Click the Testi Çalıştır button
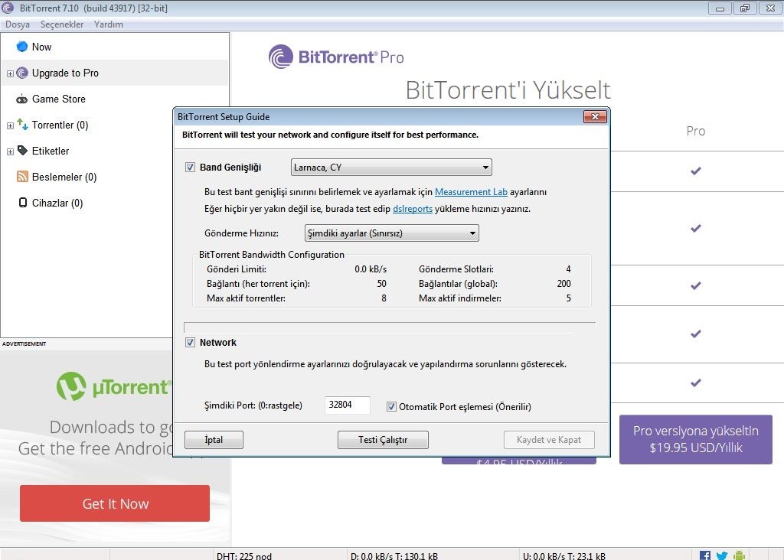 click(x=383, y=440)
